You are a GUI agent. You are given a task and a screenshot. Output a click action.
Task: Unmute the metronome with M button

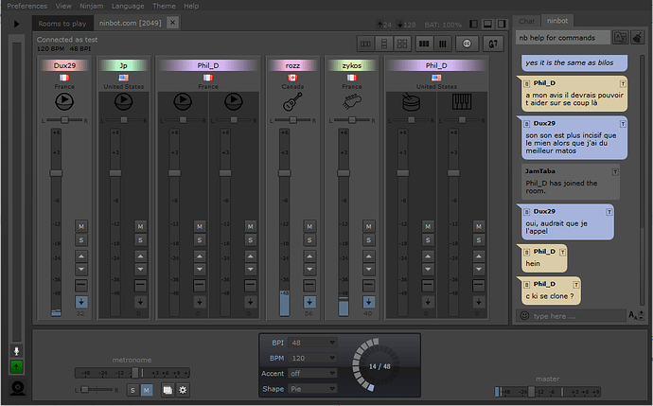click(x=146, y=390)
